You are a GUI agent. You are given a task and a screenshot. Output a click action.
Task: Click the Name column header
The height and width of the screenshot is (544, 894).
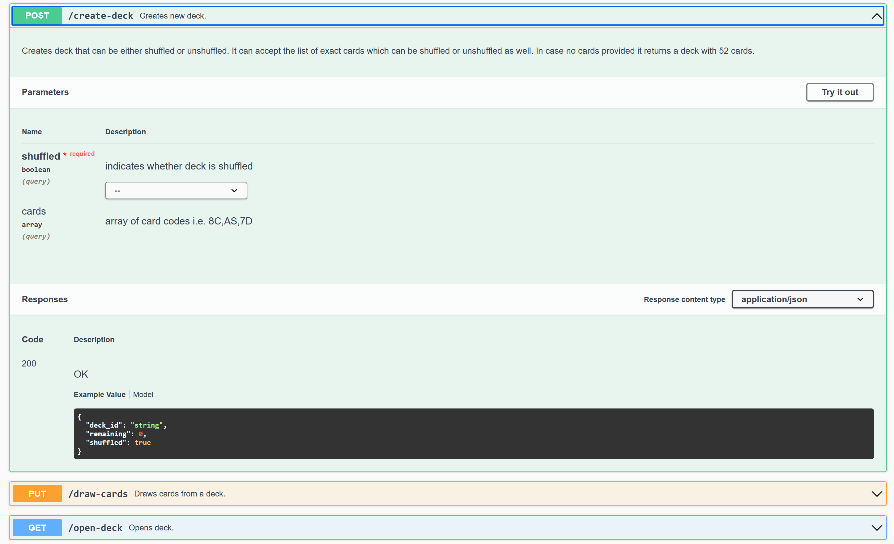(x=32, y=132)
